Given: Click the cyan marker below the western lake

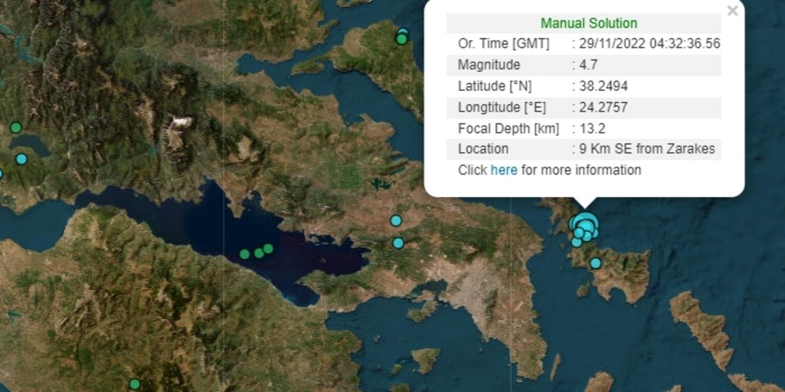Looking at the screenshot, I should click(x=21, y=159).
